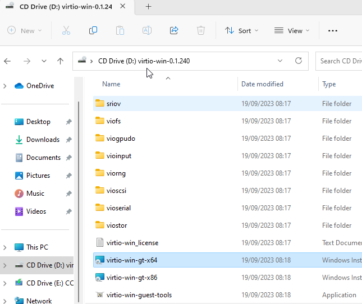
Task: Click the Copy icon in toolbar
Action: 93,30
